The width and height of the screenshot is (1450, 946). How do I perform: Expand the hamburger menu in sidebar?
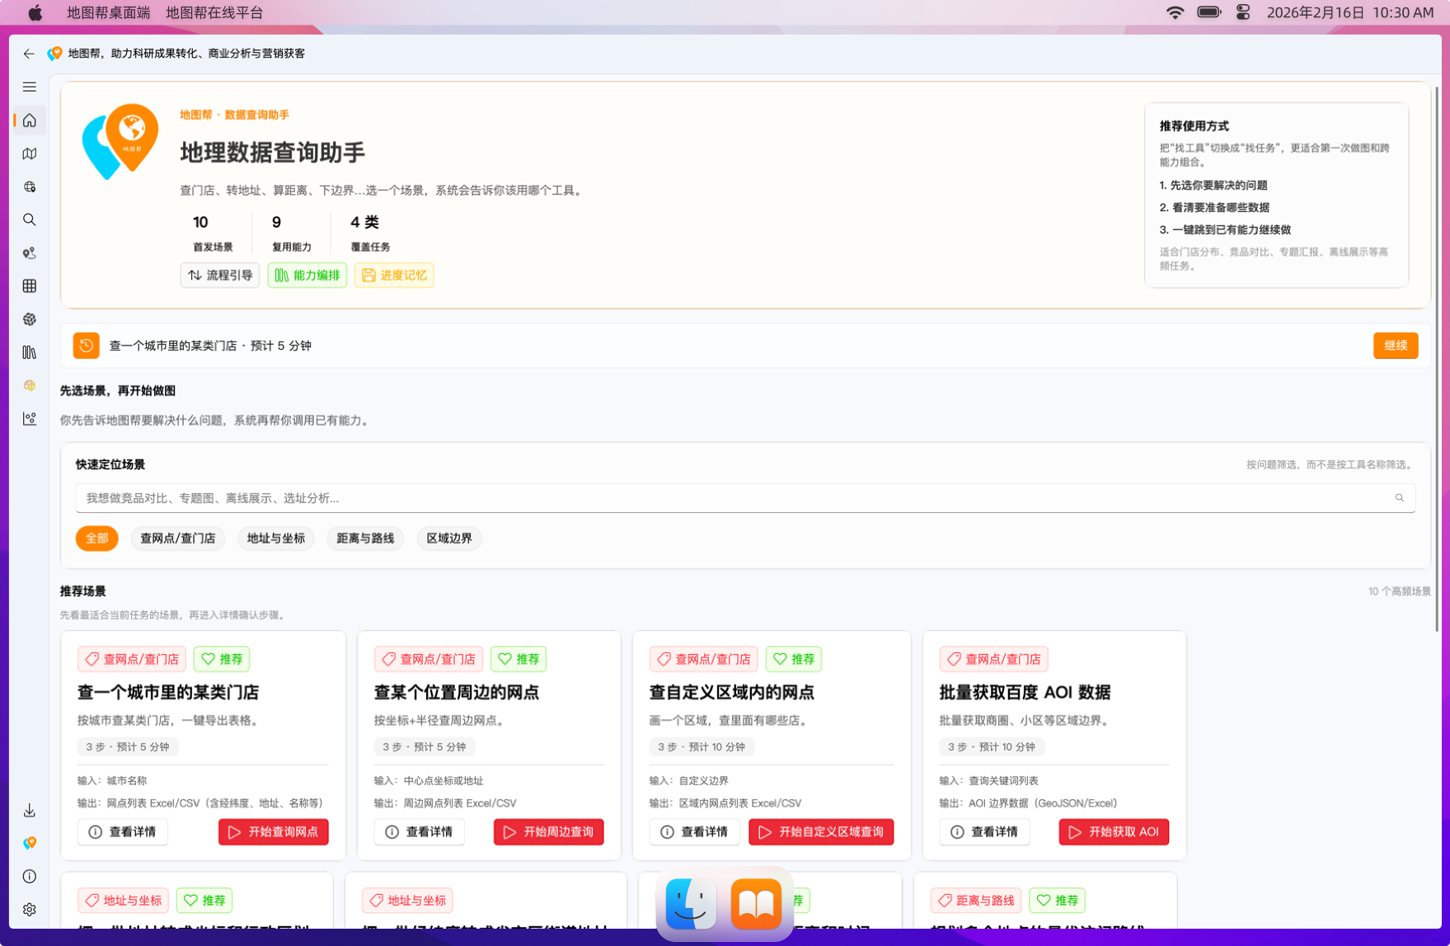(30, 87)
